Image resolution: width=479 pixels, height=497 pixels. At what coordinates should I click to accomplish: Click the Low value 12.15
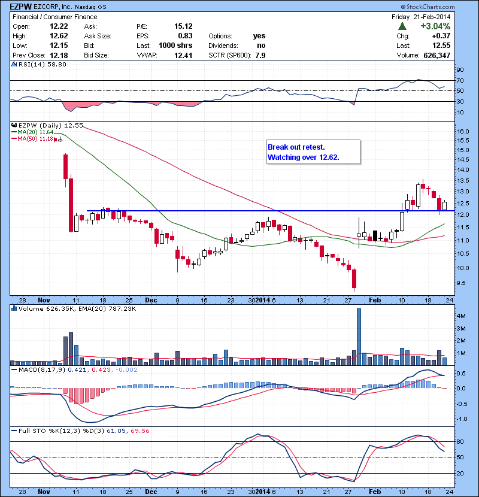59,46
